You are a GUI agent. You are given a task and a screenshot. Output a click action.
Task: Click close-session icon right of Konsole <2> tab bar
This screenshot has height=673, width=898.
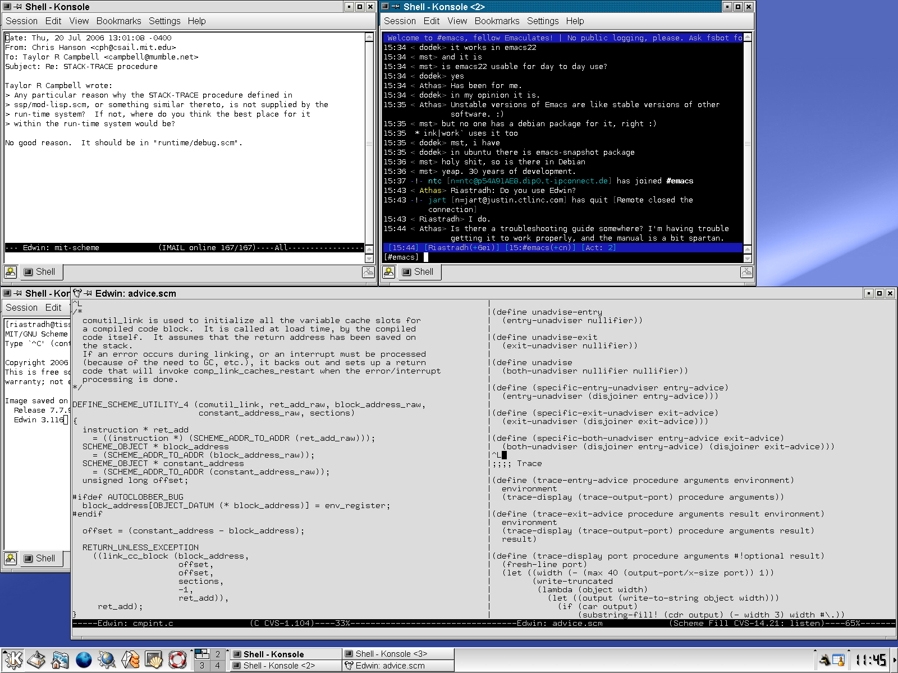pos(746,272)
